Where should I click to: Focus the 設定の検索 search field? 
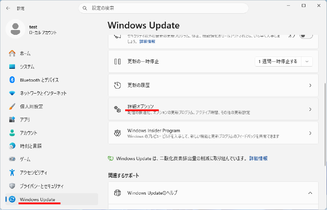point(163,8)
